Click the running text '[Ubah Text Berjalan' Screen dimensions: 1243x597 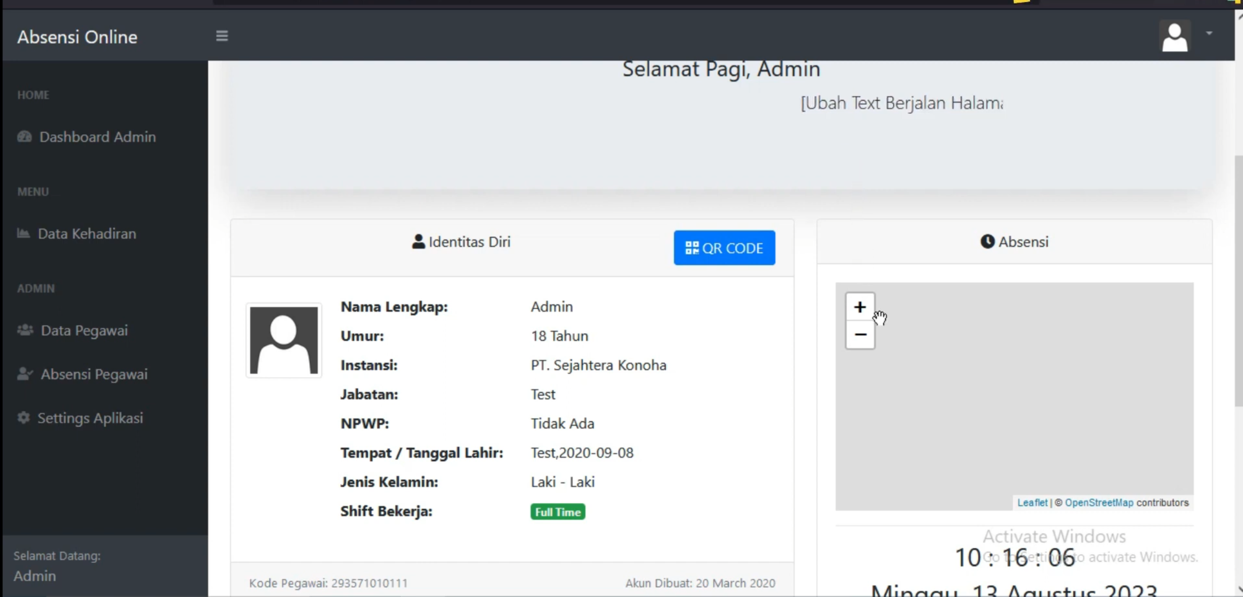[873, 103]
